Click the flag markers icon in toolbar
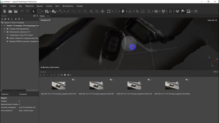219x123 pixels. click(183, 11)
